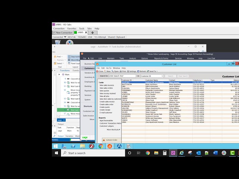Click the Enter Search Text field
The width and height of the screenshot is (239, 179).
(122, 76)
